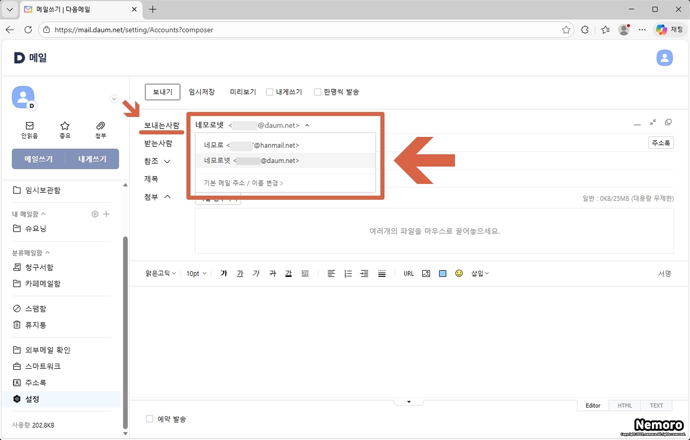Viewport: 690px width, 440px height.
Task: Select the hanmail.net sender address
Action: tap(251, 145)
